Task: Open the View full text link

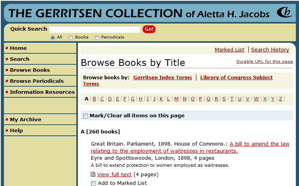Action: (x=114, y=174)
